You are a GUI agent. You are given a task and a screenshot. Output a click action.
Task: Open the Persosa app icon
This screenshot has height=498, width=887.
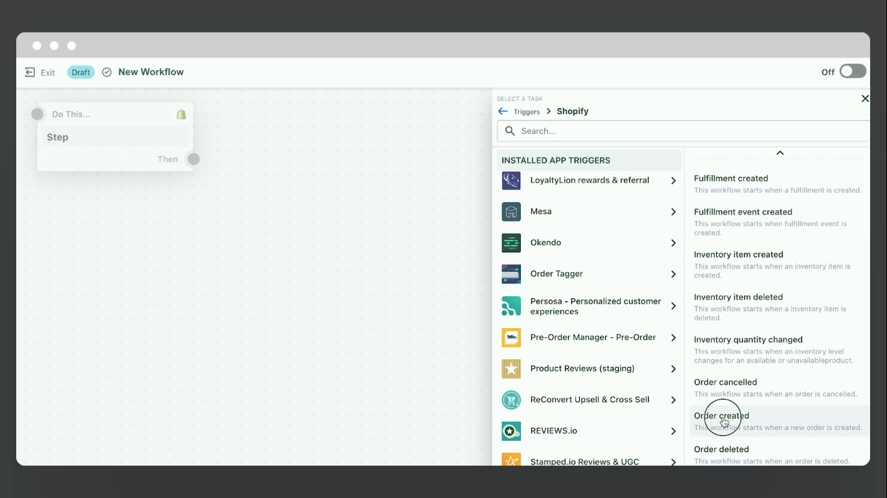point(511,306)
